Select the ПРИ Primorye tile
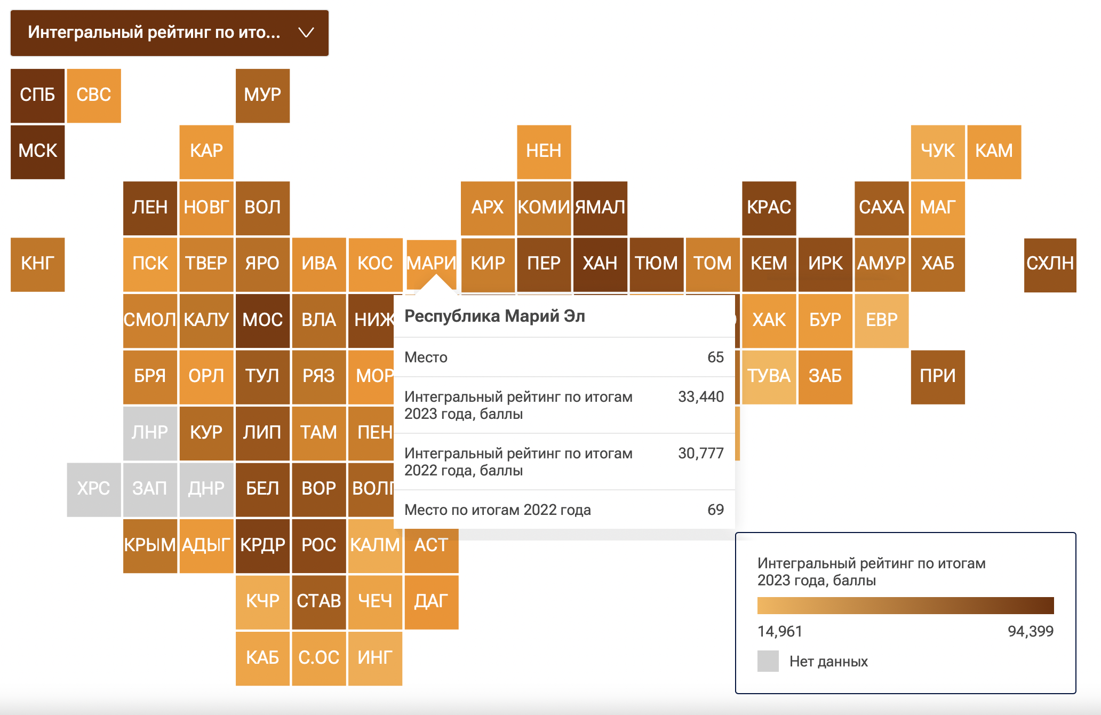The width and height of the screenshot is (1101, 715). 938,377
